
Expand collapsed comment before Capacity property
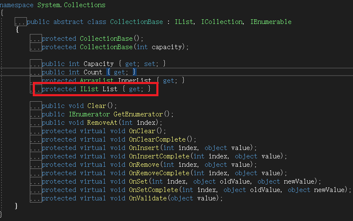click(x=36, y=64)
